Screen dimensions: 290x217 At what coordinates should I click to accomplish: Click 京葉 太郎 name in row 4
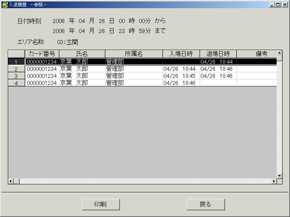click(82, 83)
